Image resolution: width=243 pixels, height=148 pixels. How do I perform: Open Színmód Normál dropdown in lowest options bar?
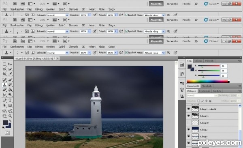click(58, 53)
